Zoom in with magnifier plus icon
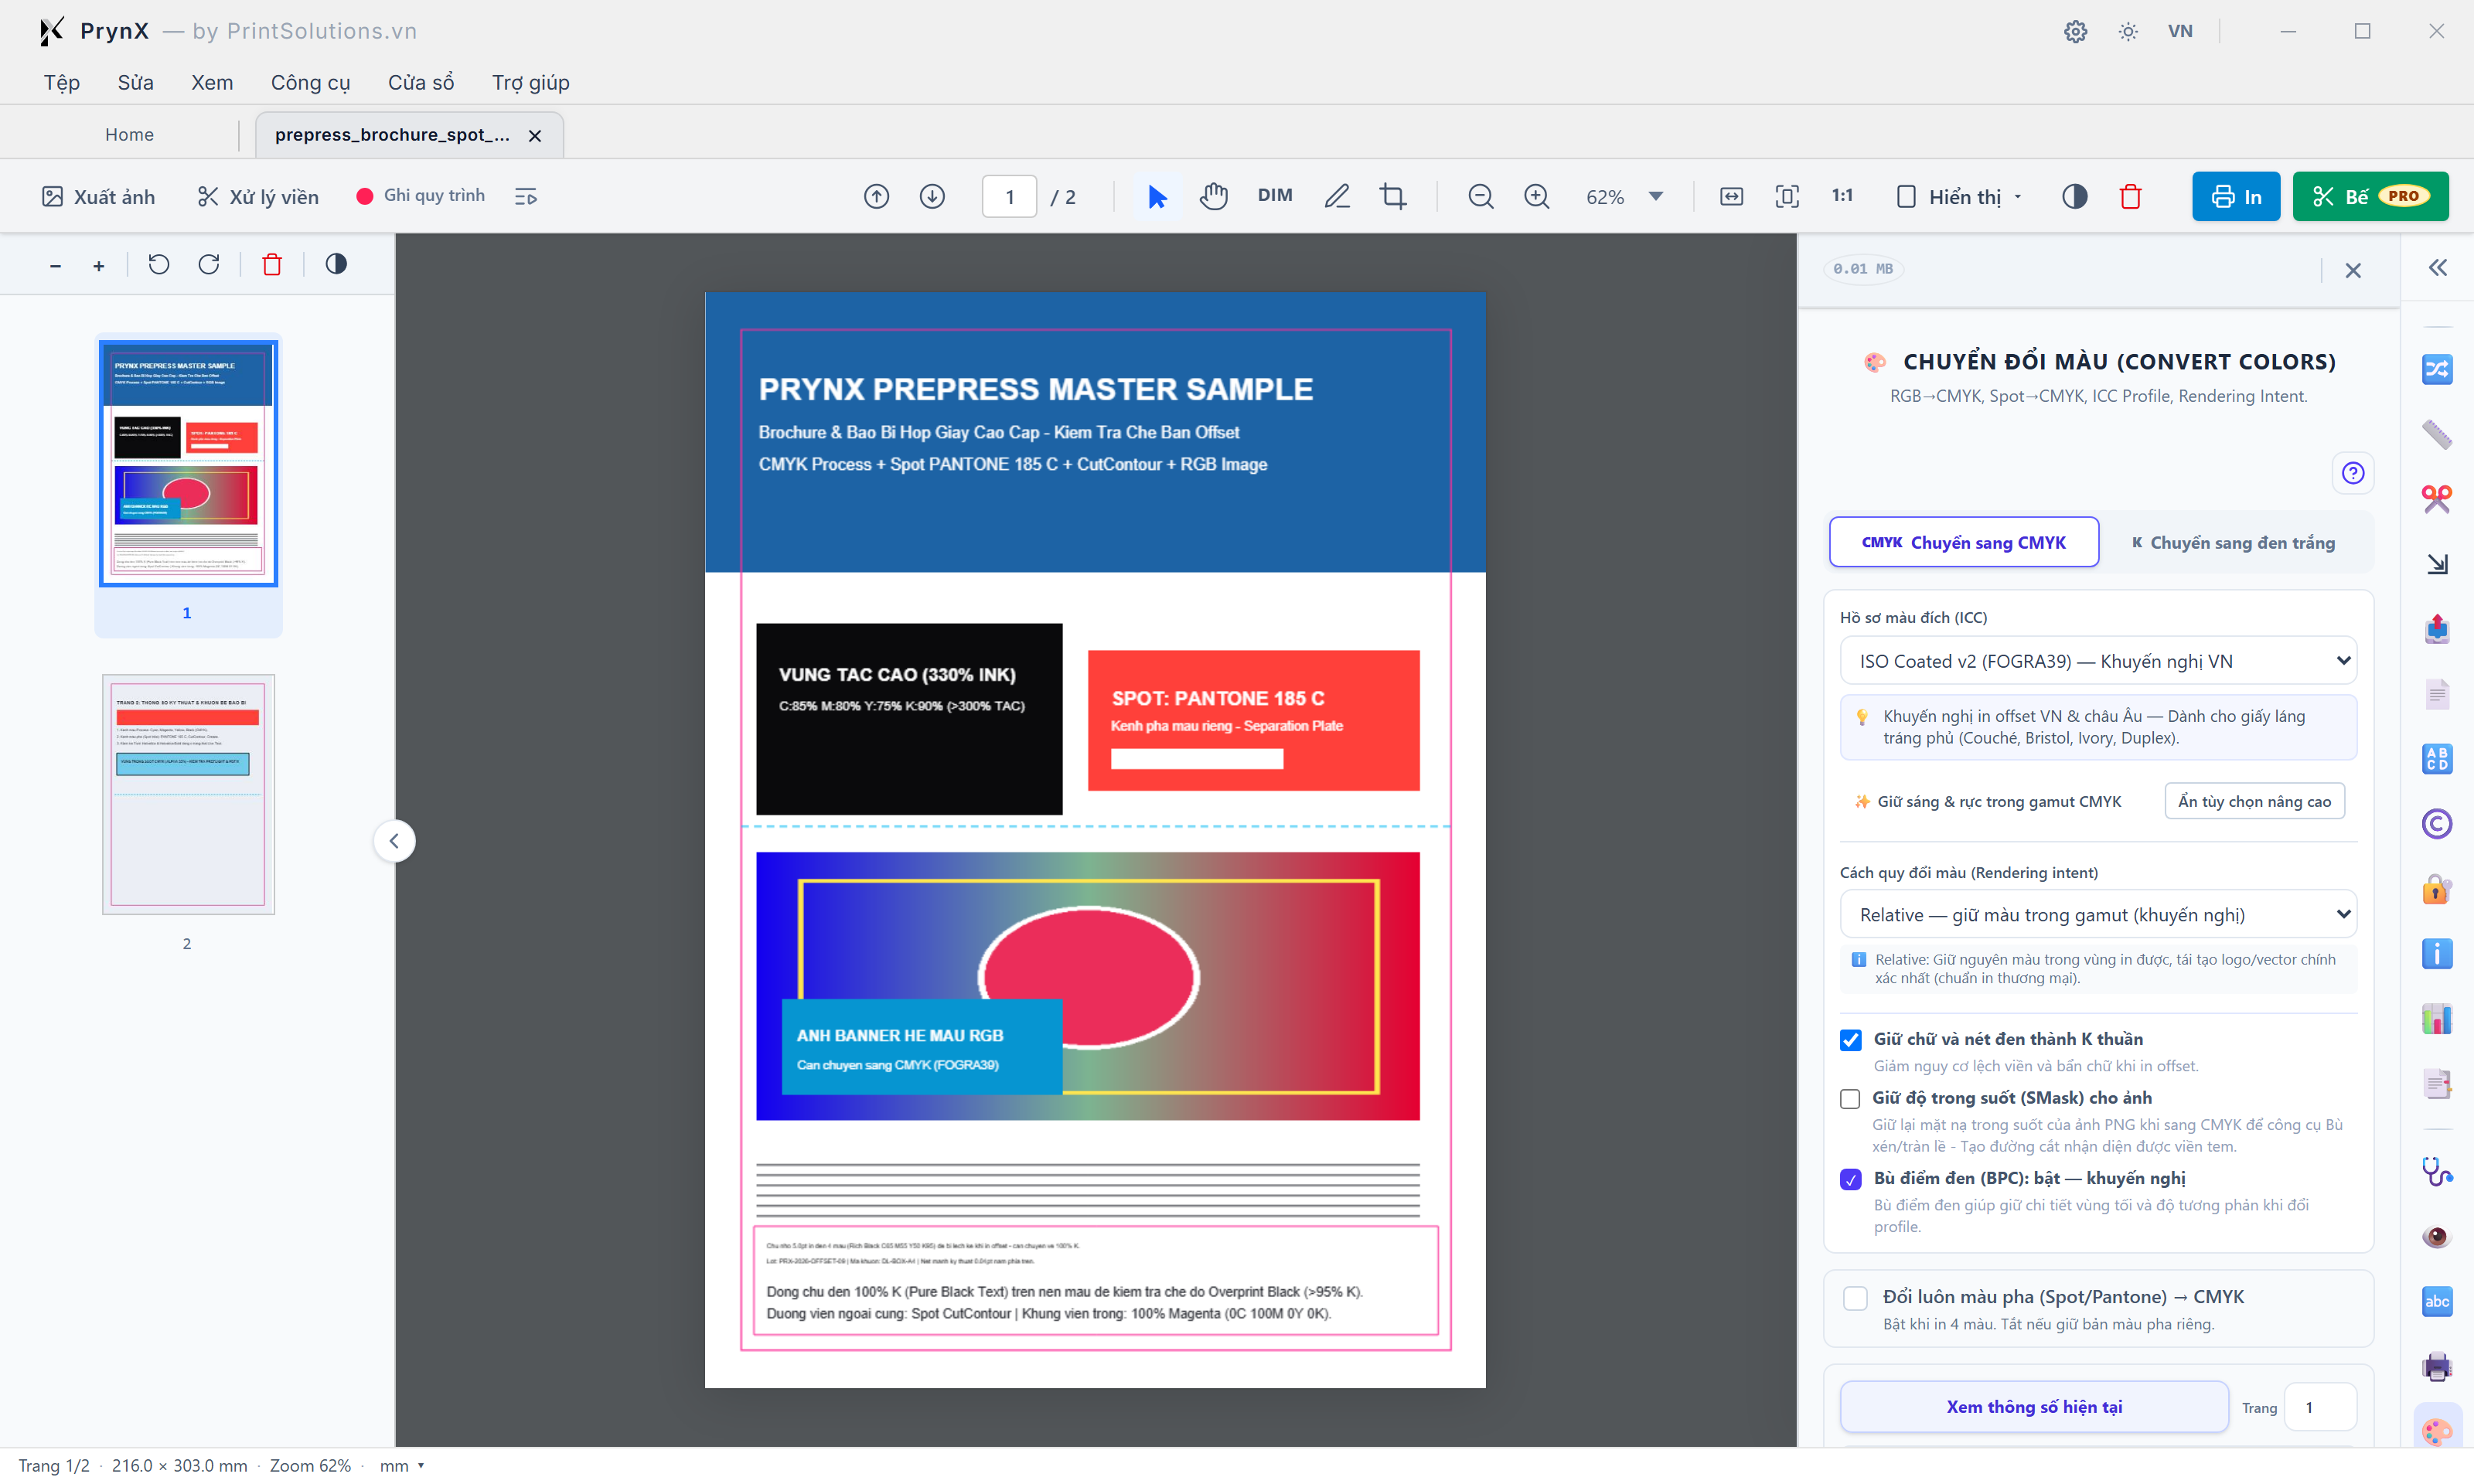Image resolution: width=2474 pixels, height=1484 pixels. tap(1537, 197)
